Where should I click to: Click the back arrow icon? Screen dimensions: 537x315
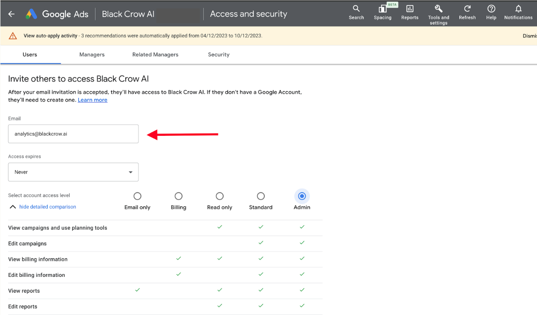coord(11,14)
